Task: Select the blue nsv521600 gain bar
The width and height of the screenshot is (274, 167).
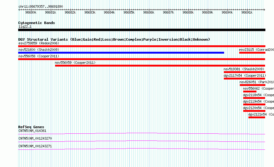Action: 121,53
